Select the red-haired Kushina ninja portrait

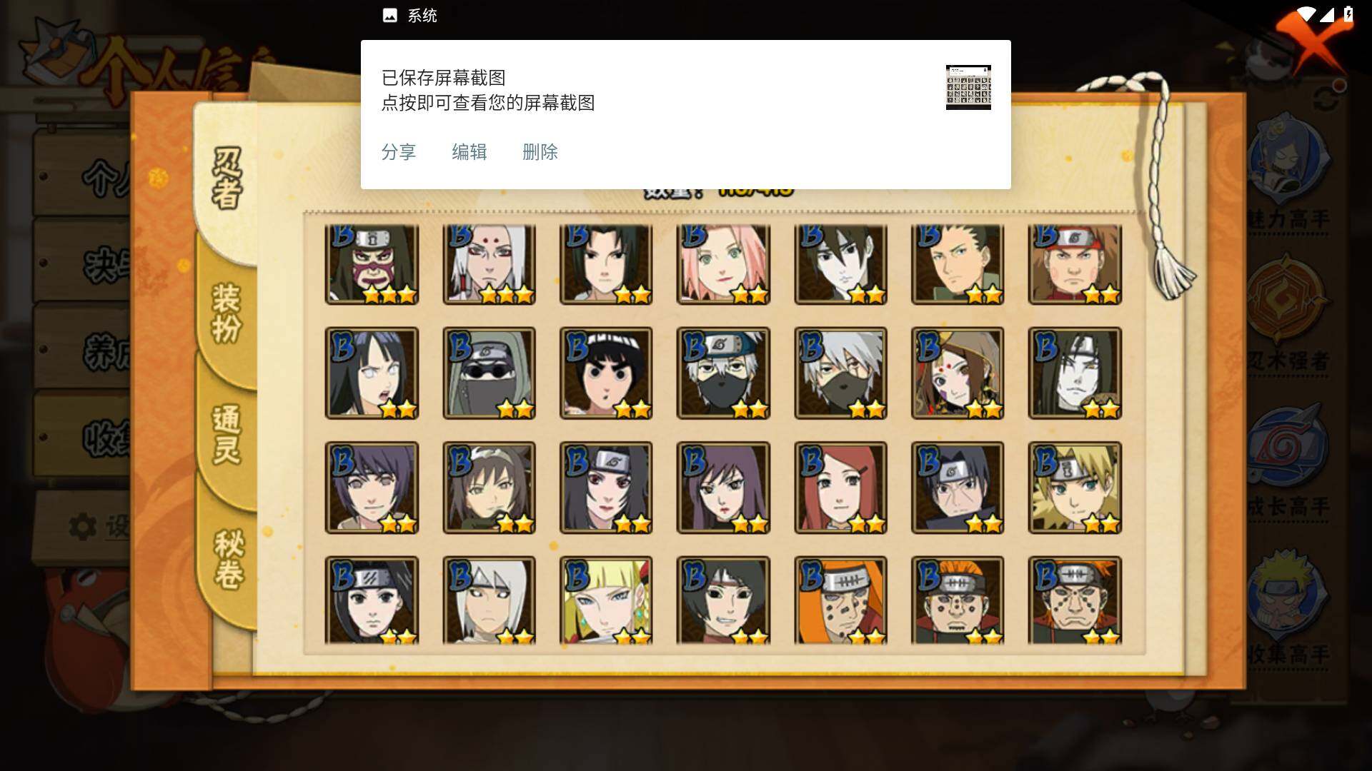[x=840, y=488]
